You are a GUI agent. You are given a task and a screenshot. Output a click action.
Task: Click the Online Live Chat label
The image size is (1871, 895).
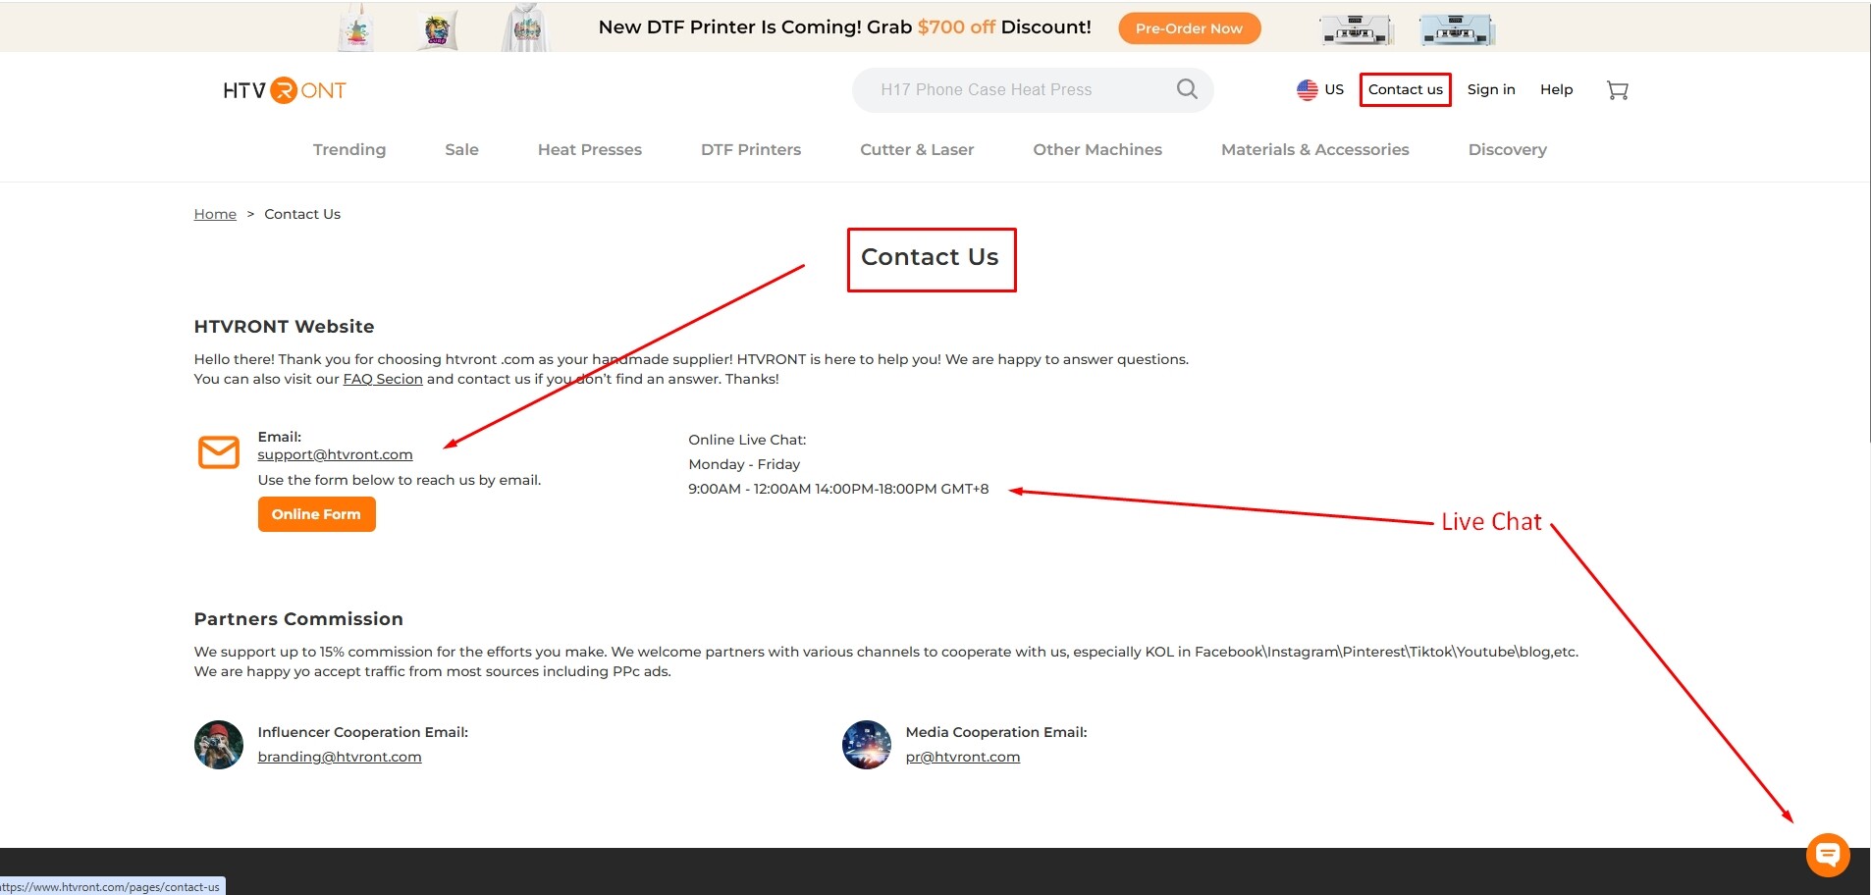tap(747, 440)
